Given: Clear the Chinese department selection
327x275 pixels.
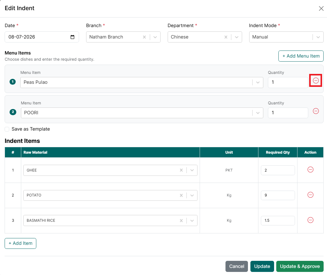Looking at the screenshot, I should 226,37.
